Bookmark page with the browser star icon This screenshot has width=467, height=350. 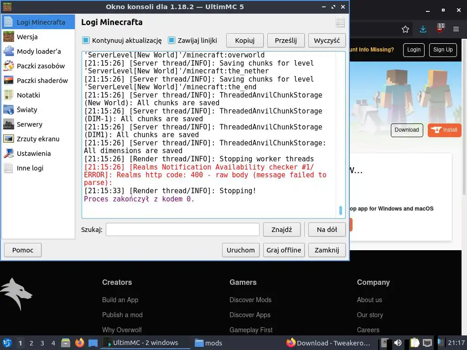[405, 29]
